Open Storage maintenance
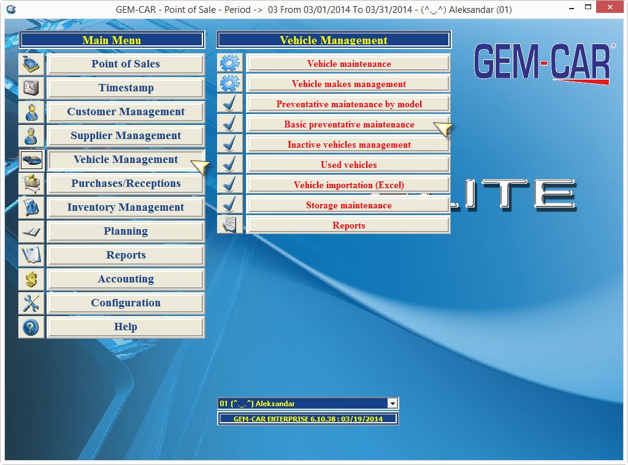628x465 pixels. (x=348, y=205)
